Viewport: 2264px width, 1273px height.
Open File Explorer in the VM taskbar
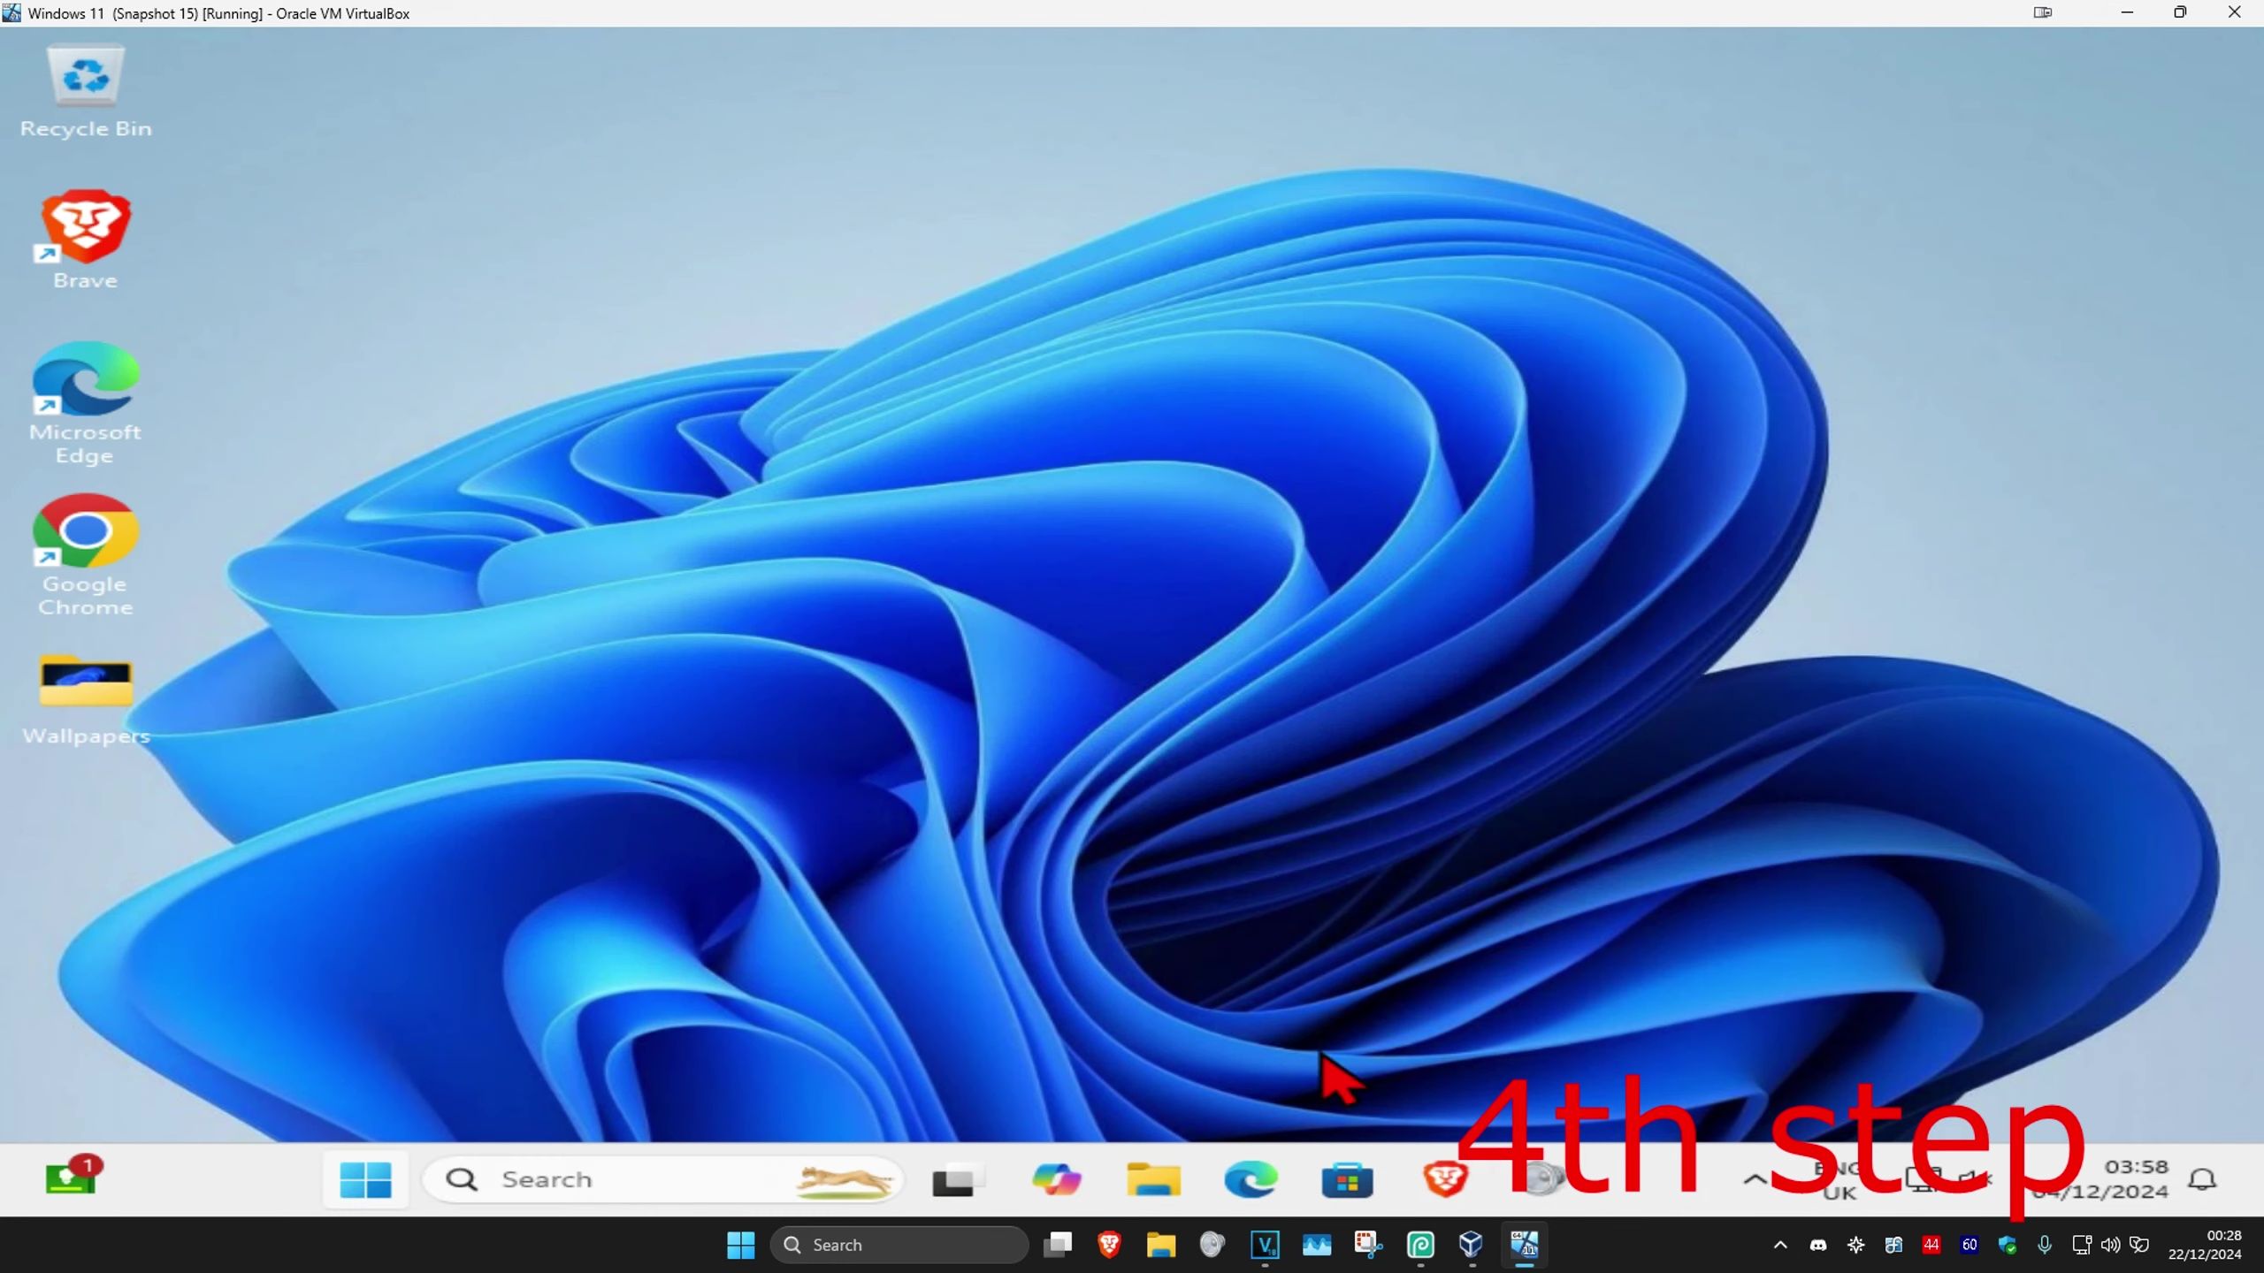pyautogui.click(x=1153, y=1179)
